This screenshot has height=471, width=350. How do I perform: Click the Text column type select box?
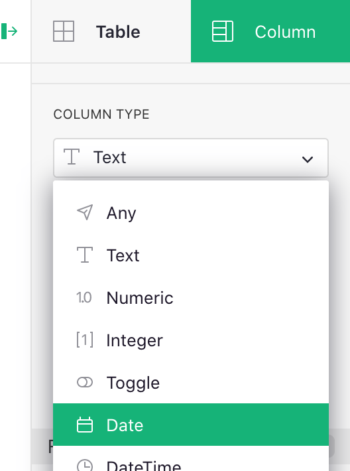(x=191, y=158)
